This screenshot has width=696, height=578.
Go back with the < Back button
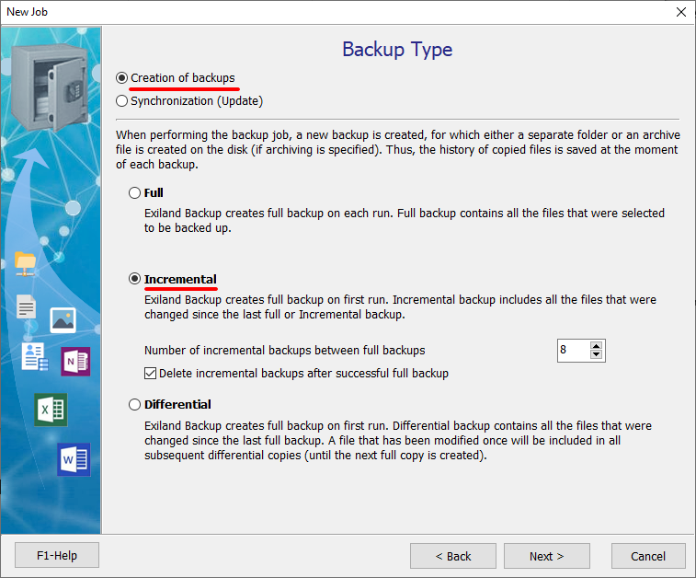[x=452, y=556]
